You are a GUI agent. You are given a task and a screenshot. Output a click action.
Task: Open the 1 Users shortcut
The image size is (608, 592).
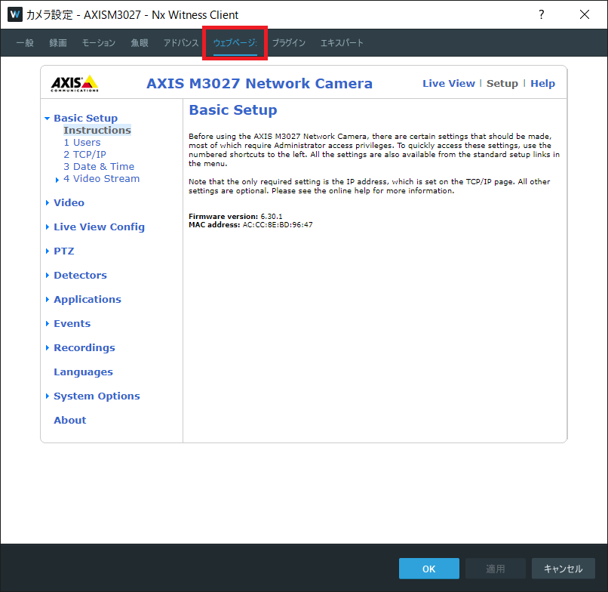click(x=82, y=143)
